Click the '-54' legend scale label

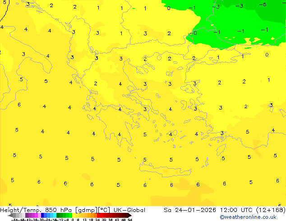tap(14, 220)
